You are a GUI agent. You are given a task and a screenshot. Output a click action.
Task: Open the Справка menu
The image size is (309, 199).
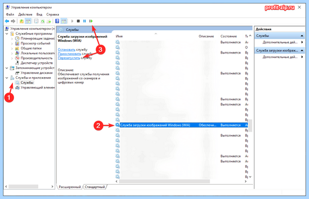tap(53, 14)
